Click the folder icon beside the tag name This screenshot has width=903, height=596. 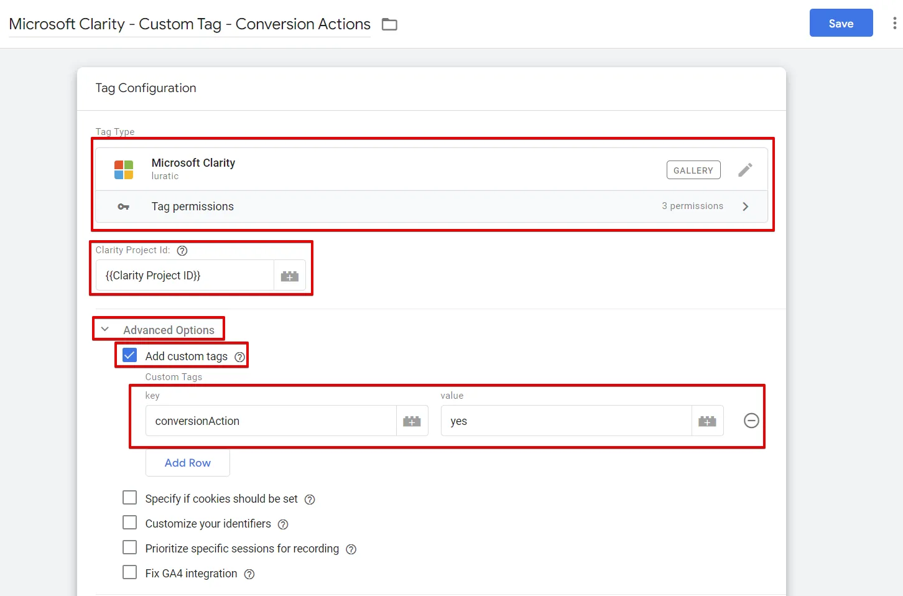tap(389, 24)
